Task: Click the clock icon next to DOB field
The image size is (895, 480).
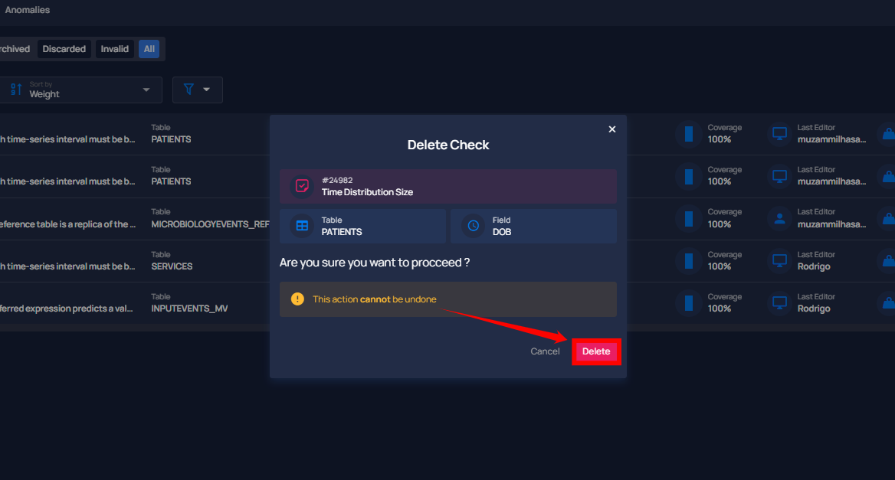Action: 474,226
